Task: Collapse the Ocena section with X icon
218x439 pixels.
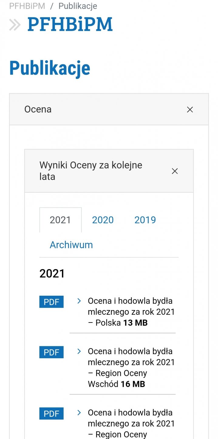Action: click(x=190, y=109)
